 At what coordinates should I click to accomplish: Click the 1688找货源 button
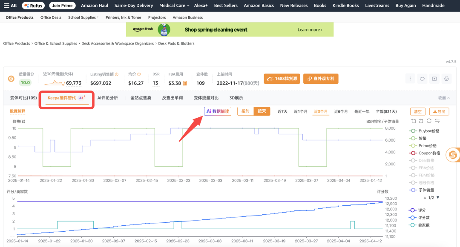point(282,79)
